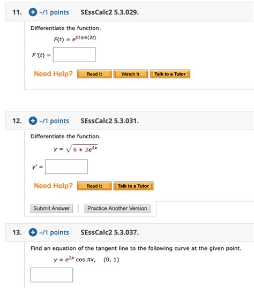Select the SEssCalc2 5.3.031 question header
This screenshot has width=254, height=288.
pyautogui.click(x=110, y=120)
